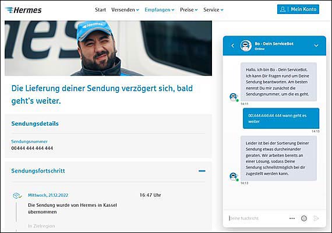Click Bo ServiceBot avatar in chat header
The width and height of the screenshot is (332, 233).
(246, 45)
